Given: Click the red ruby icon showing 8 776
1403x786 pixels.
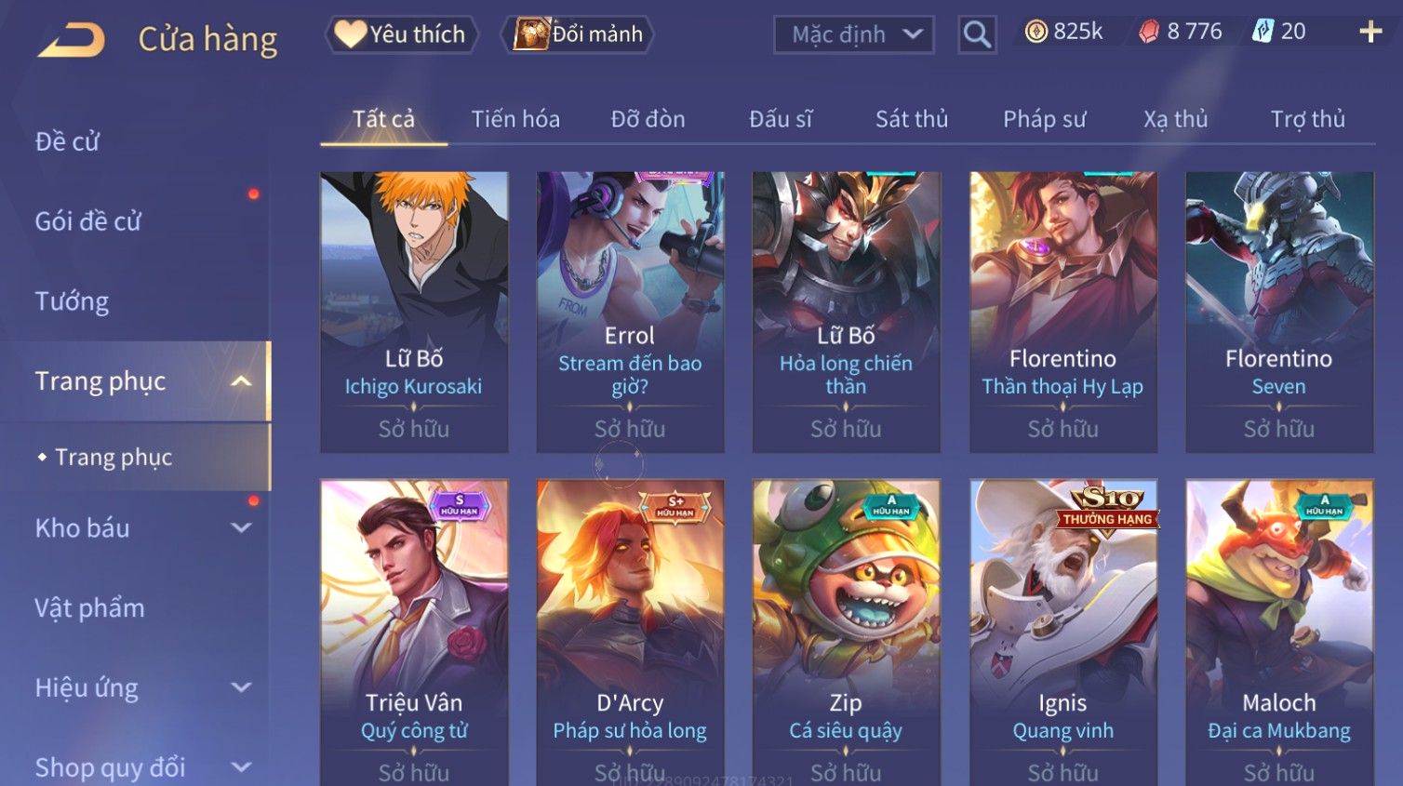Looking at the screenshot, I should point(1149,33).
